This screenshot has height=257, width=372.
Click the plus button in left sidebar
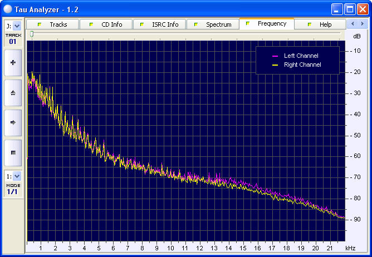13,63
